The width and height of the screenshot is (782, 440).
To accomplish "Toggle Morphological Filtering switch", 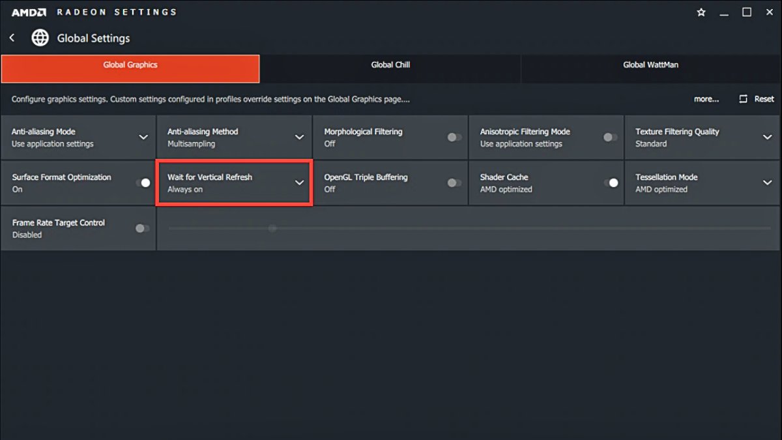I will (454, 137).
